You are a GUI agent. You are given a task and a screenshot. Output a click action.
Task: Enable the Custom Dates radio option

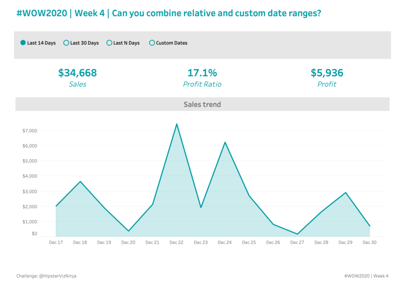152,43
